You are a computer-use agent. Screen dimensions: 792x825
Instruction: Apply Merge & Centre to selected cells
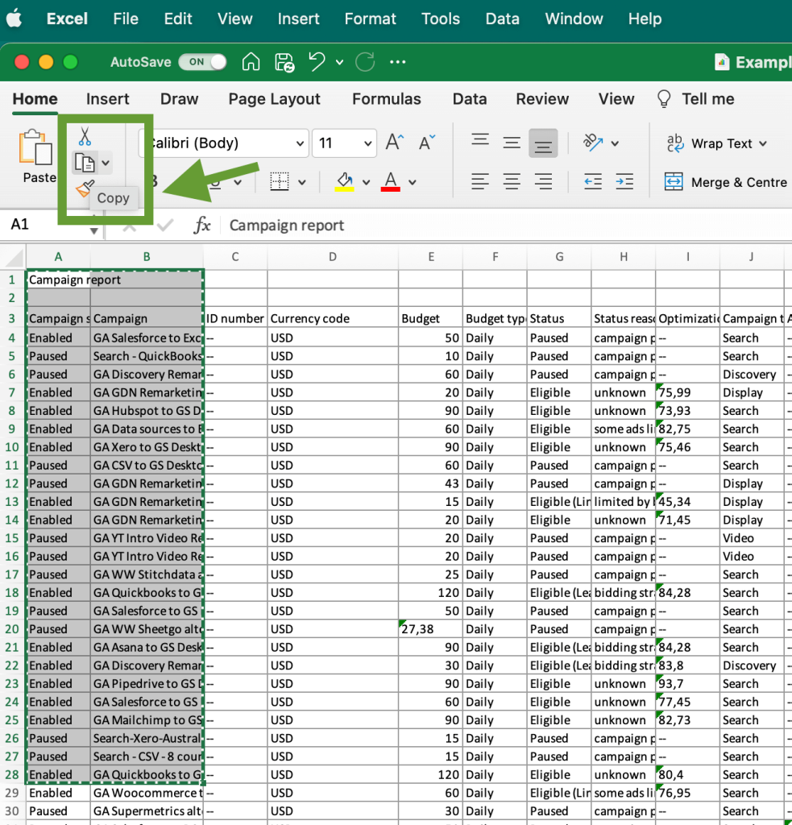click(725, 181)
